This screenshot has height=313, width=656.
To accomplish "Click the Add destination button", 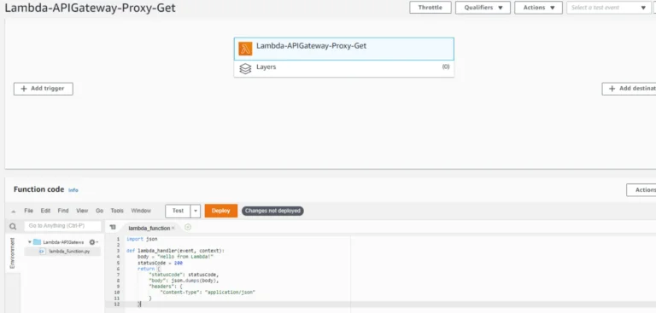I will coord(629,89).
